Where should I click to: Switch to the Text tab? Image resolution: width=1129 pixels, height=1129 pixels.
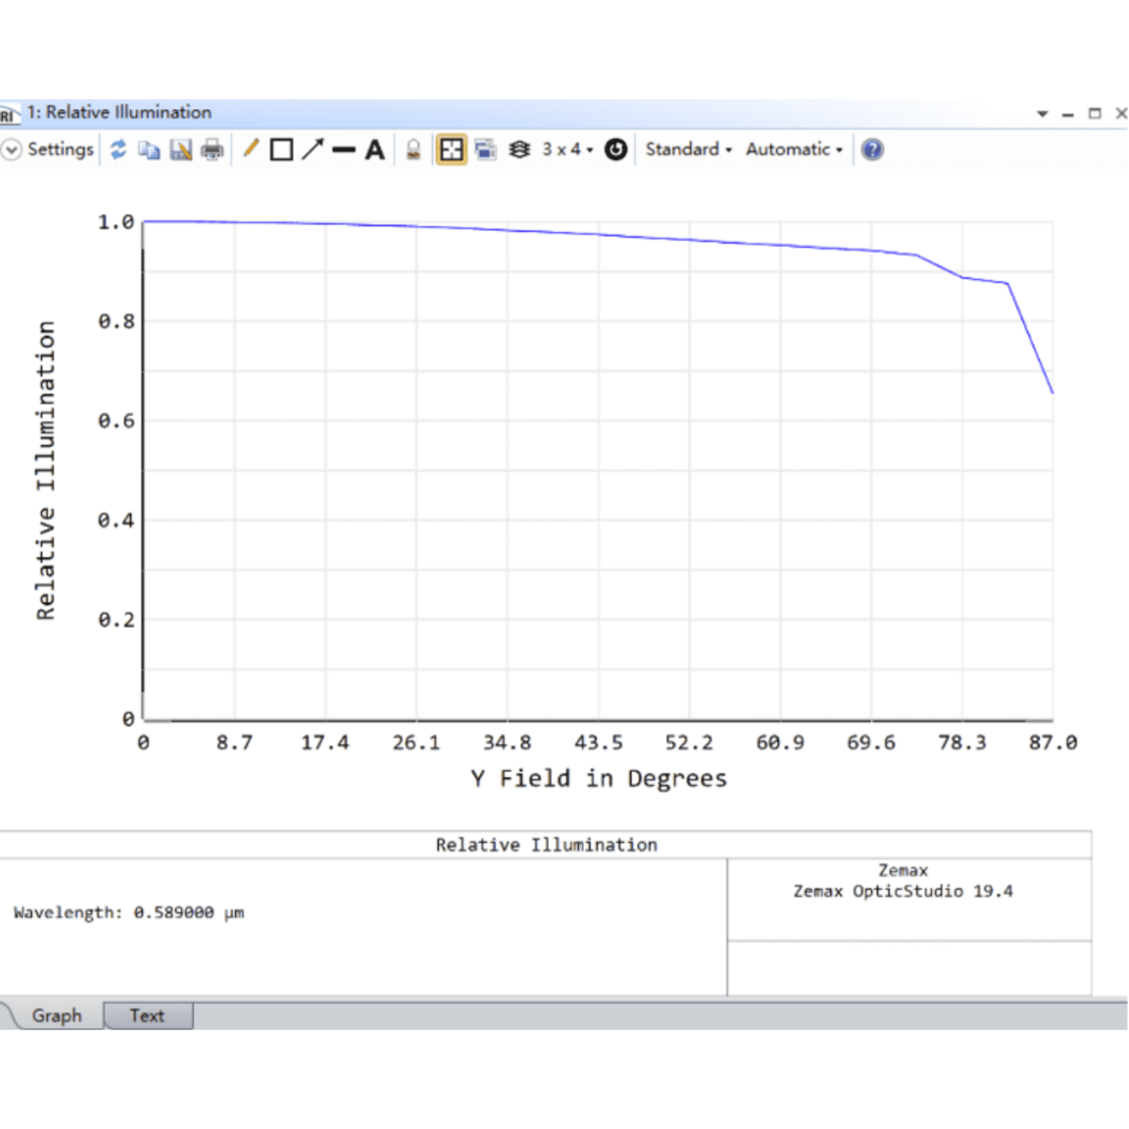[x=147, y=1015]
